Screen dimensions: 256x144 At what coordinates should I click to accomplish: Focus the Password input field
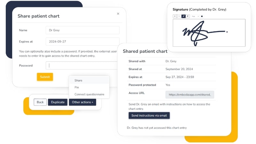point(82,66)
